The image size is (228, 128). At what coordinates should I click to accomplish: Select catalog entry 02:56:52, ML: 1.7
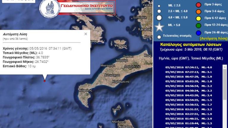[x=189, y=105]
